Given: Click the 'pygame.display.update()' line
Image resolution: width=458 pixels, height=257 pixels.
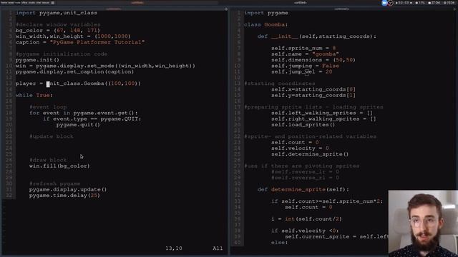Looking at the screenshot, I should click(68, 189).
